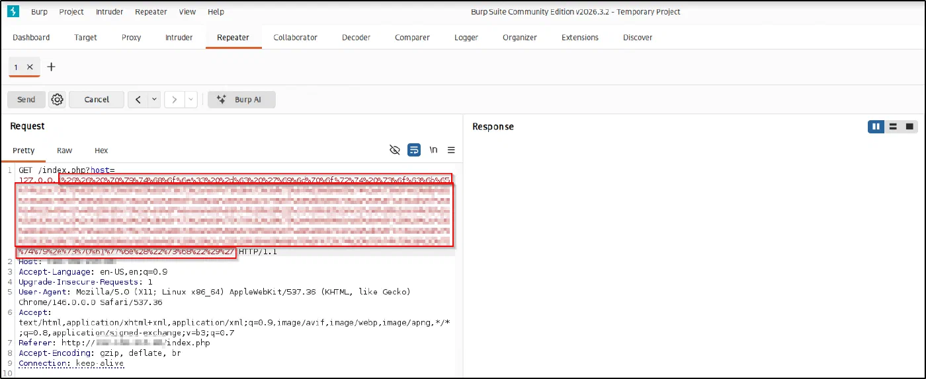926x379 pixels.
Task: Open the history forward dropdown arrow
Action: [x=191, y=100]
